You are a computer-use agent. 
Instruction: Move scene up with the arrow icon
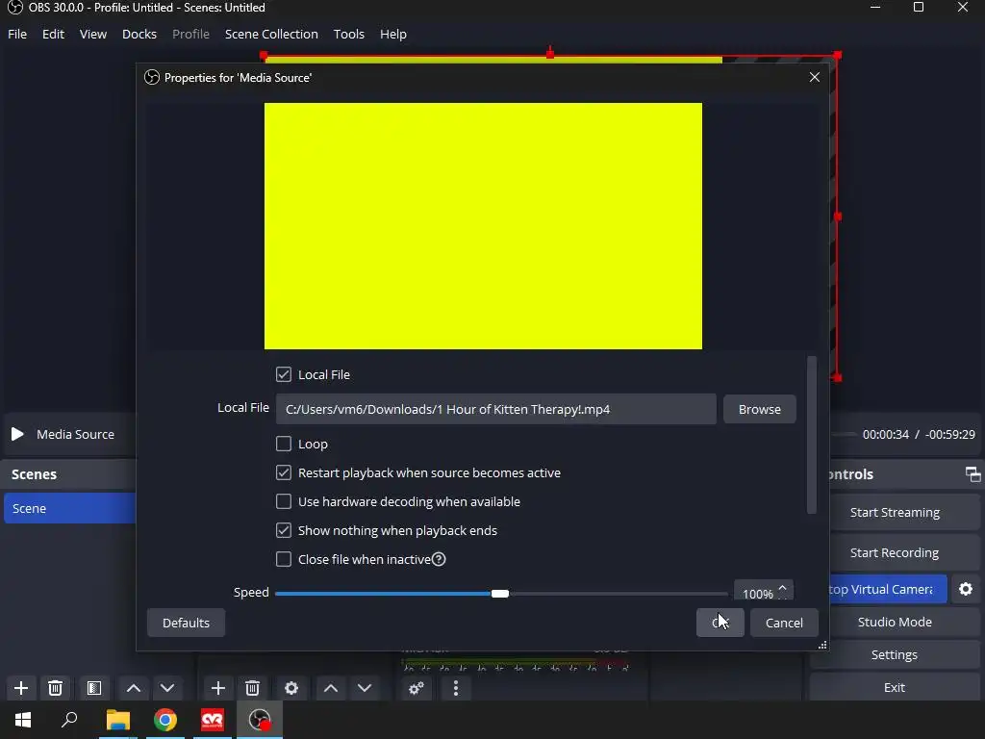tap(133, 688)
